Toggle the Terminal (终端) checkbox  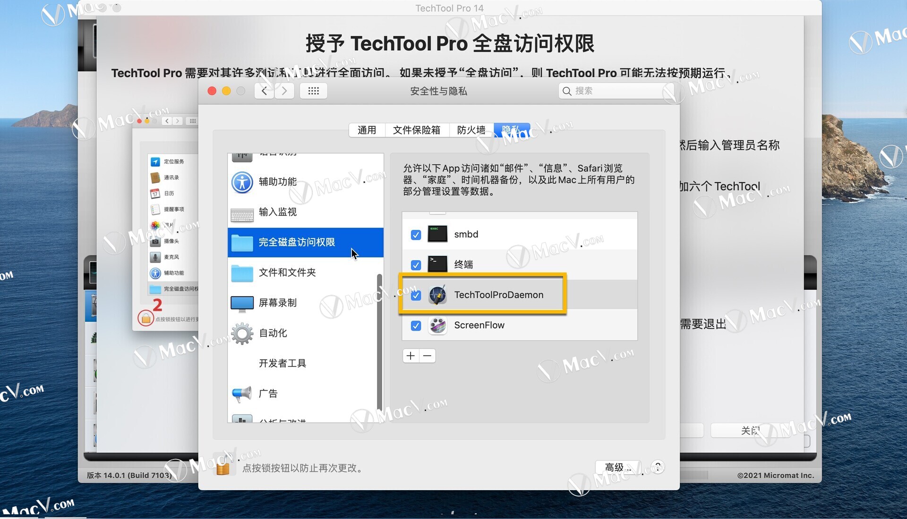(416, 265)
